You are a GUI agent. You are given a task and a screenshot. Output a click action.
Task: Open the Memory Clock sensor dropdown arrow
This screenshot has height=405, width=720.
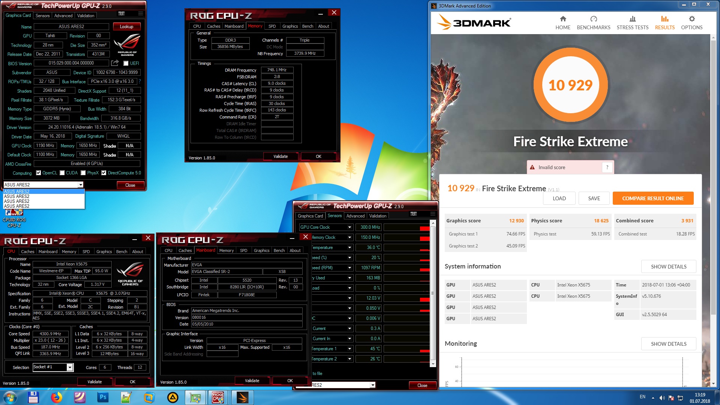click(349, 237)
